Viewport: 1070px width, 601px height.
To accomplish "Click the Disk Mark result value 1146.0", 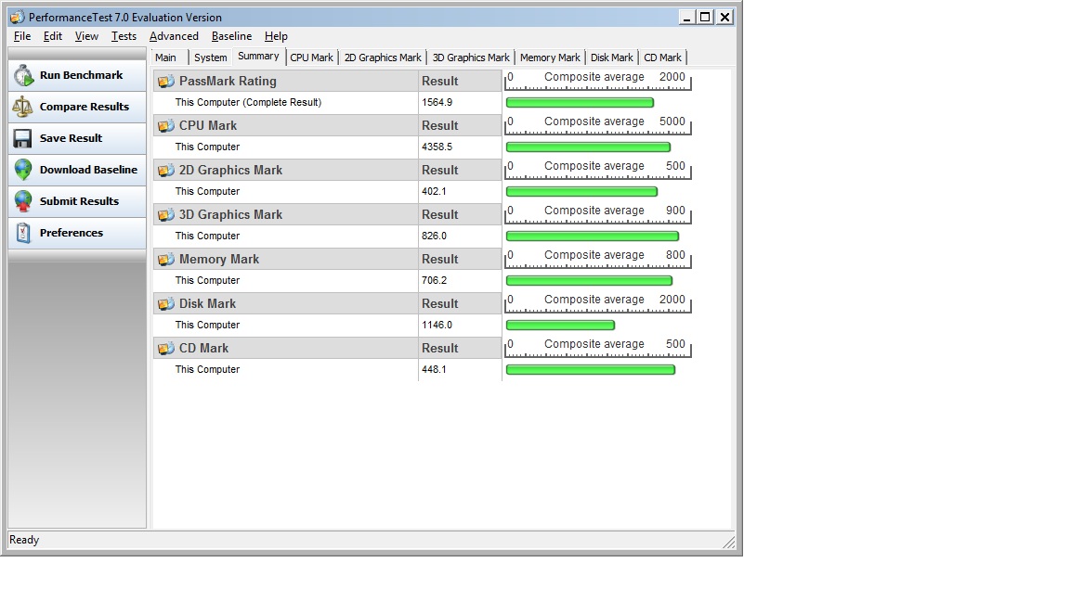I will click(x=437, y=325).
